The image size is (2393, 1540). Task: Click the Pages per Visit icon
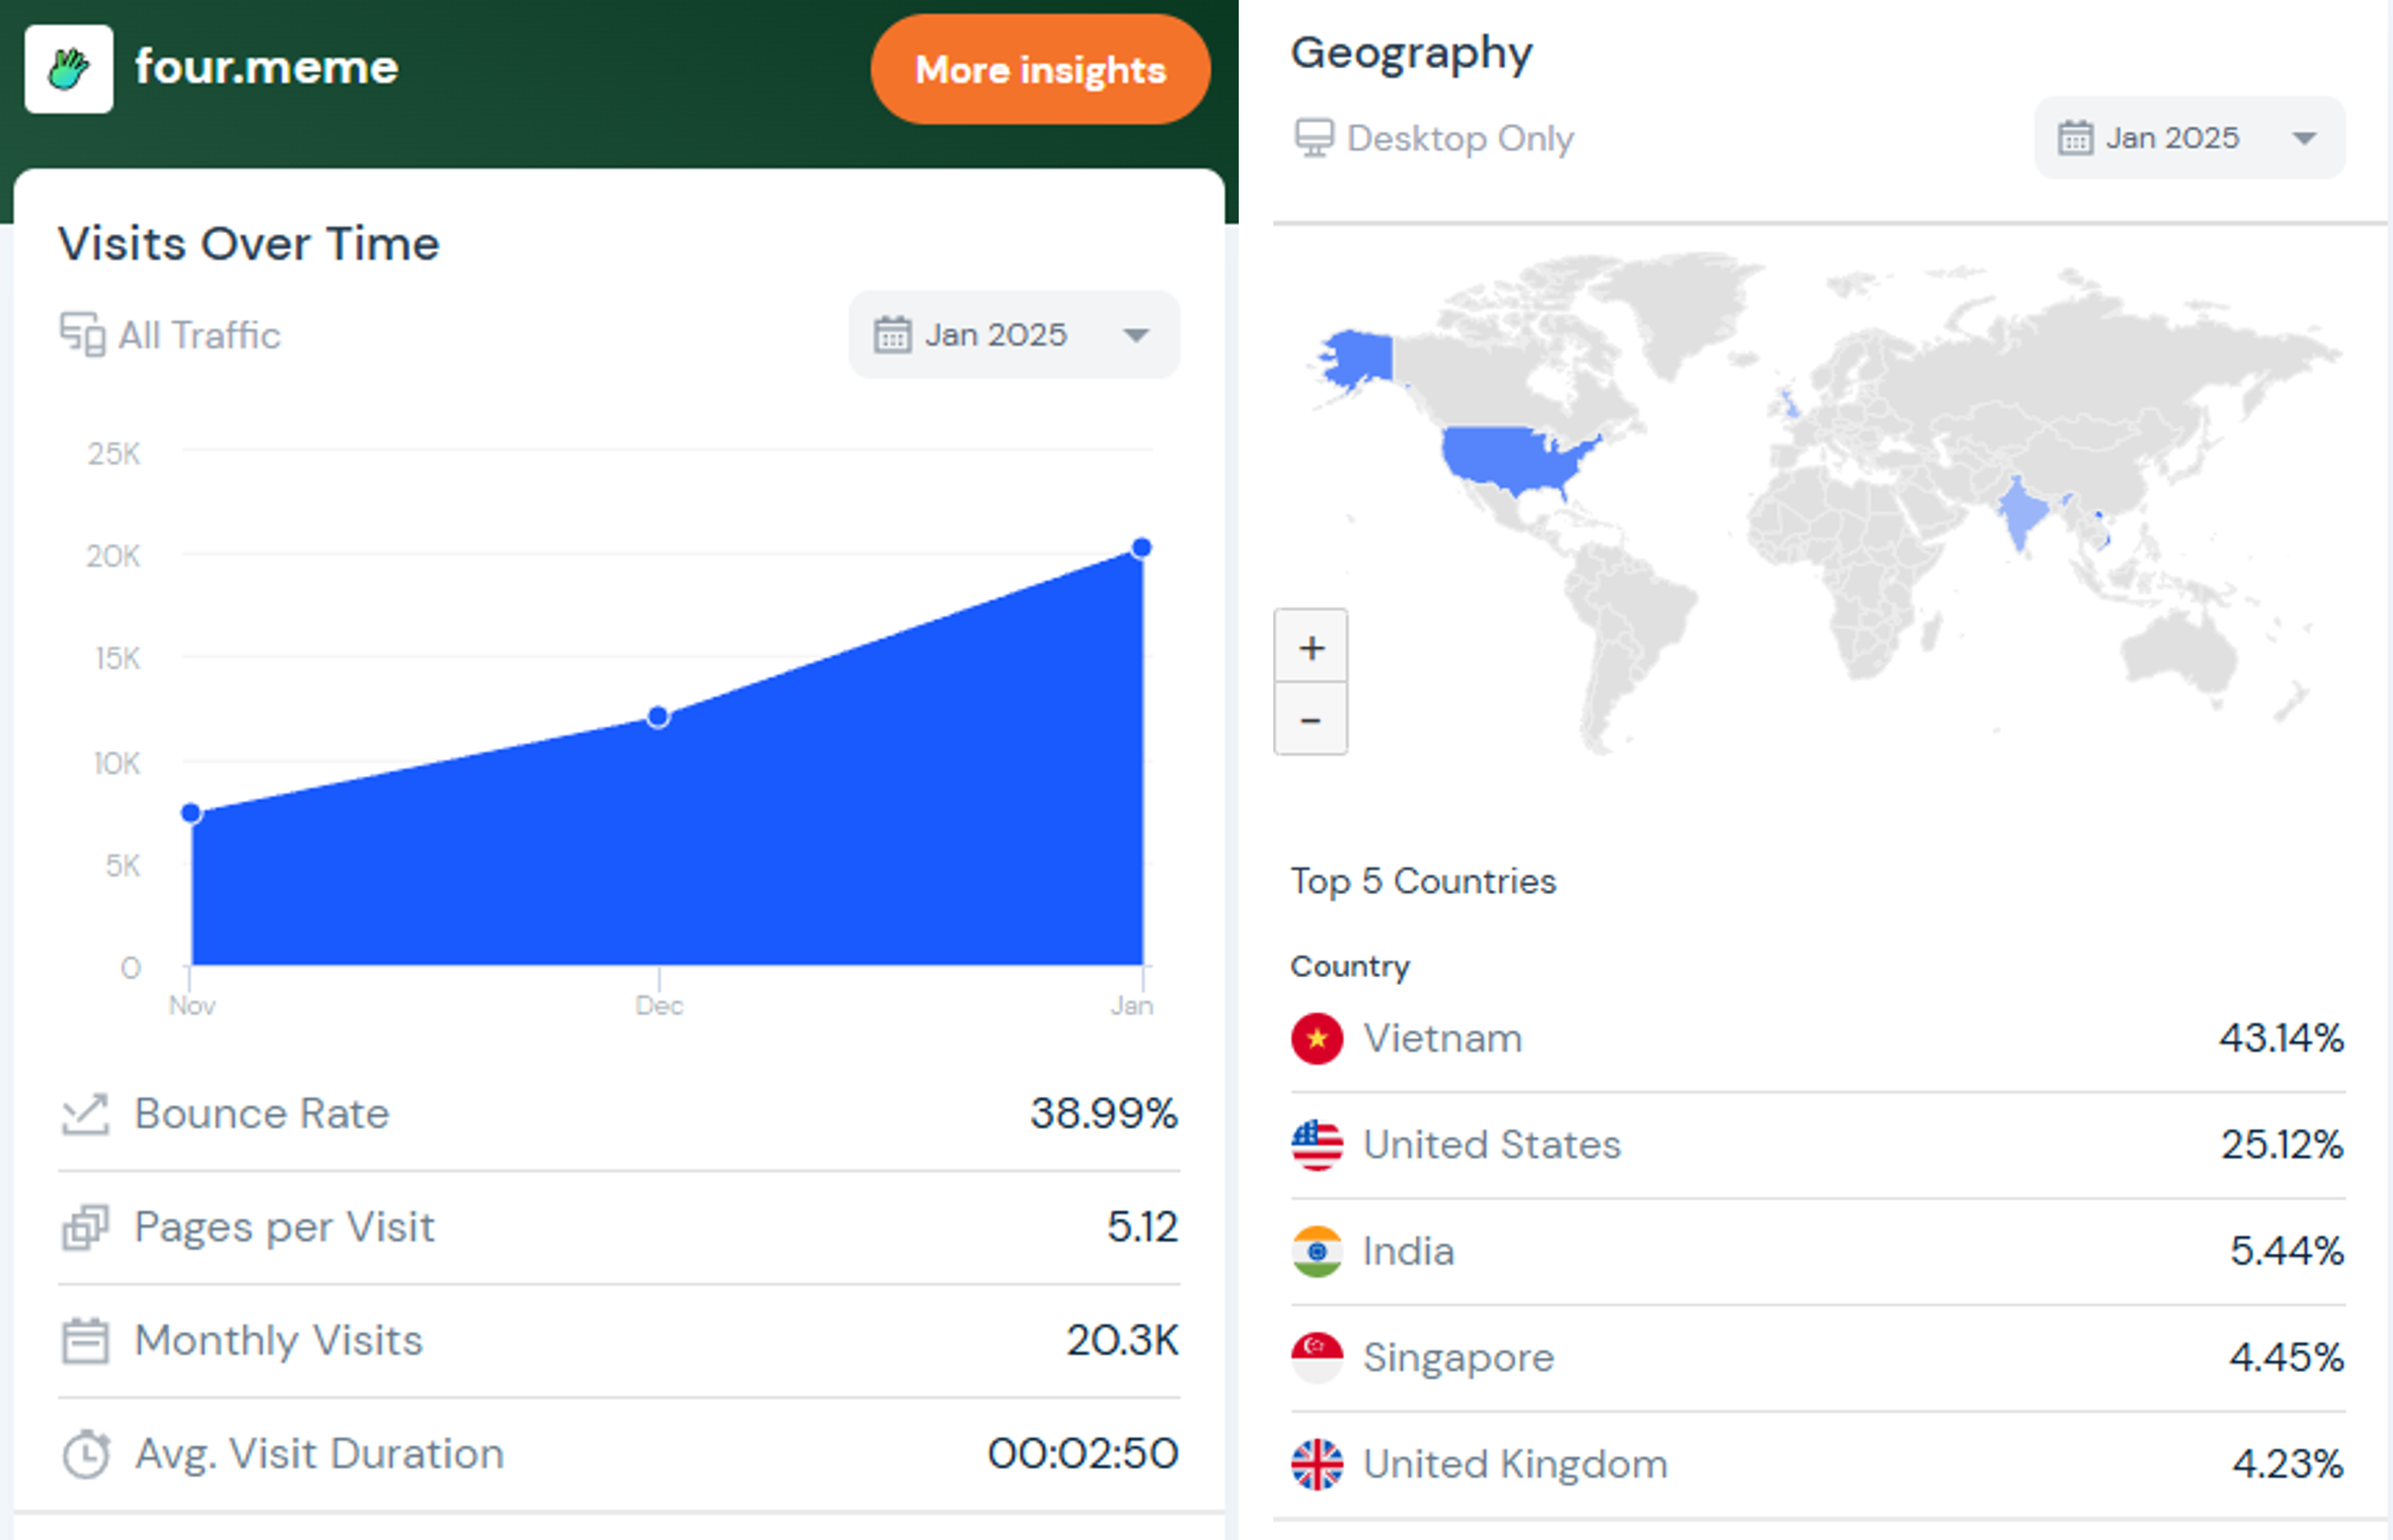[87, 1228]
